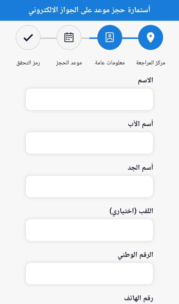The width and height of the screenshot is (179, 304).
Task: Focus the الاسم name input field
Action: [x=89, y=99]
